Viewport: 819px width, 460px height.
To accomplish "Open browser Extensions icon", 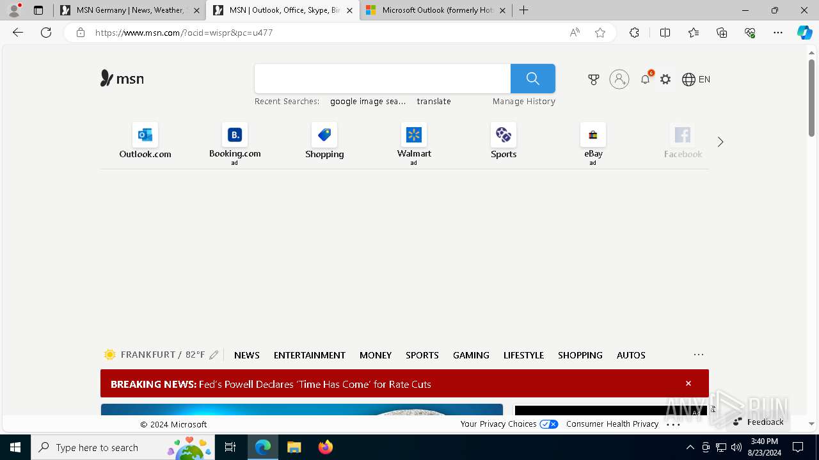I will [x=634, y=33].
